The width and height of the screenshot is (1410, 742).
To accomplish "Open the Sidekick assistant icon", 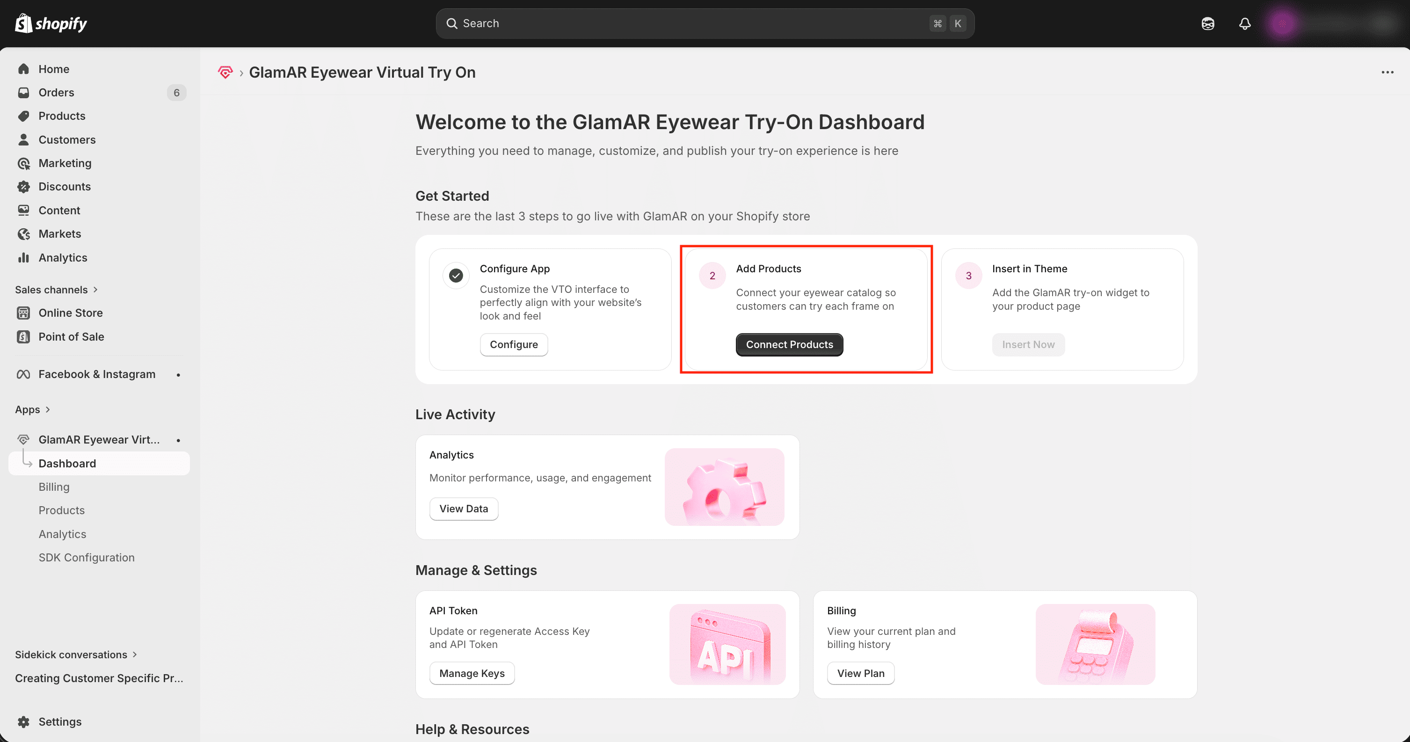I will [1207, 23].
